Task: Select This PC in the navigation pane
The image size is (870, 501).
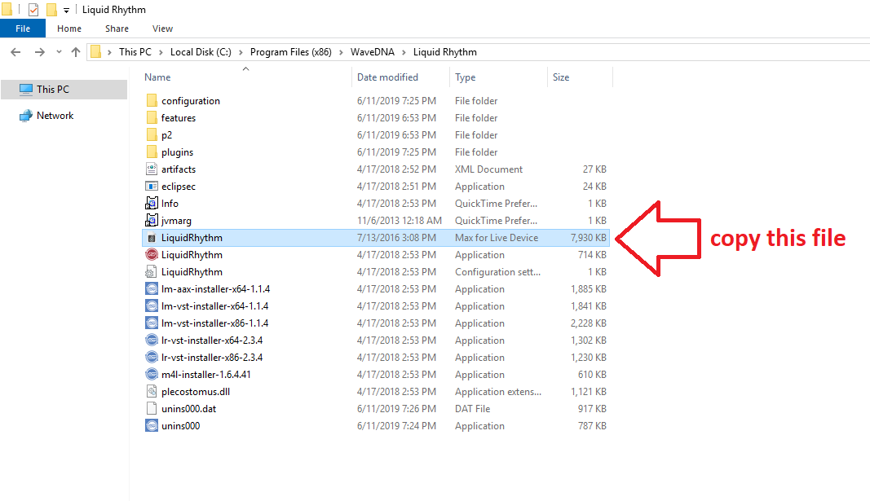Action: [x=64, y=90]
